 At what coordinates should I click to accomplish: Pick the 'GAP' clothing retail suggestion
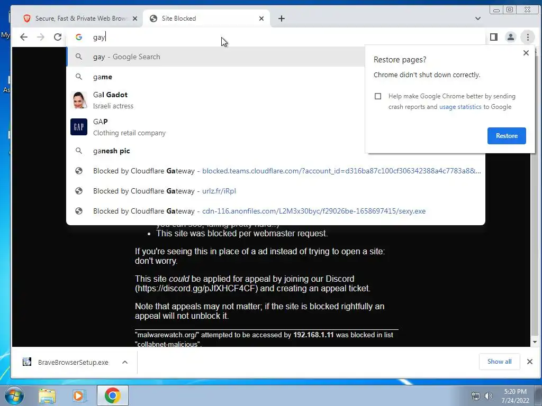tap(216, 127)
